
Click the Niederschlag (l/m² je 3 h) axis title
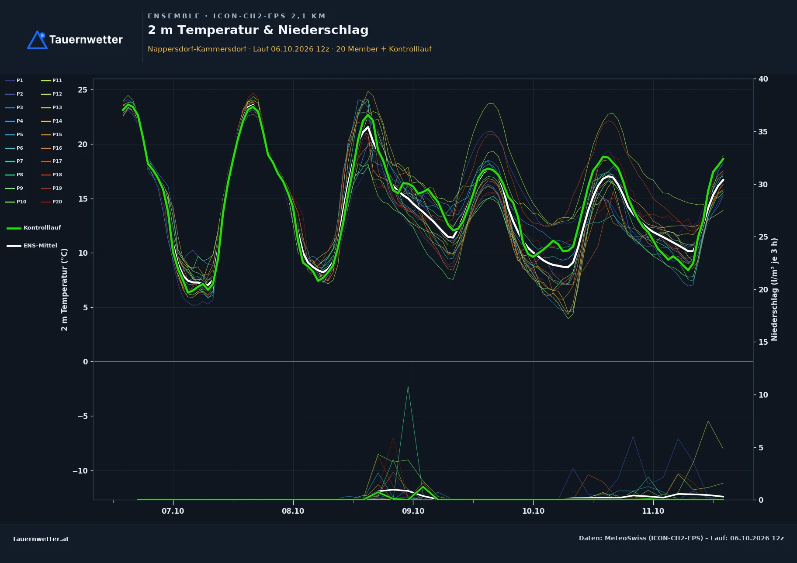coord(774,289)
